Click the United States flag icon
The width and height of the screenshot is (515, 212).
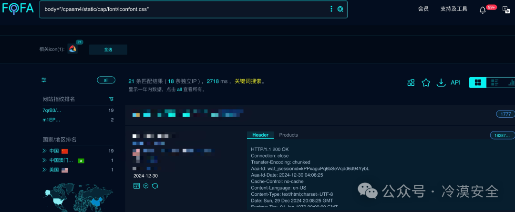64,170
